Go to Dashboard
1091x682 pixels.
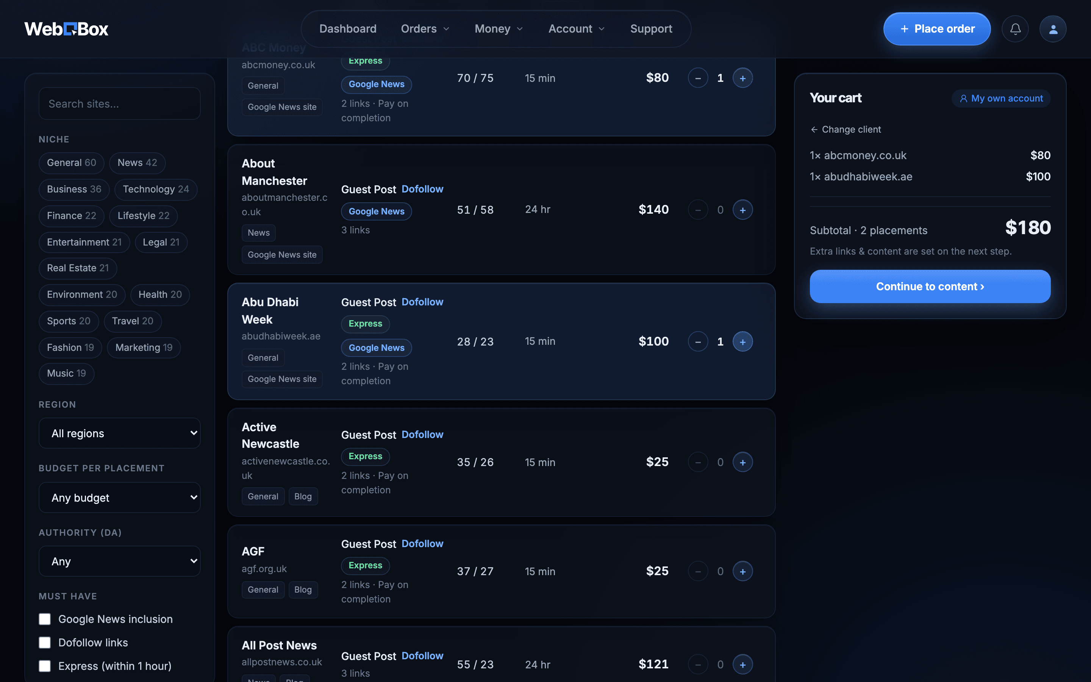(348, 29)
